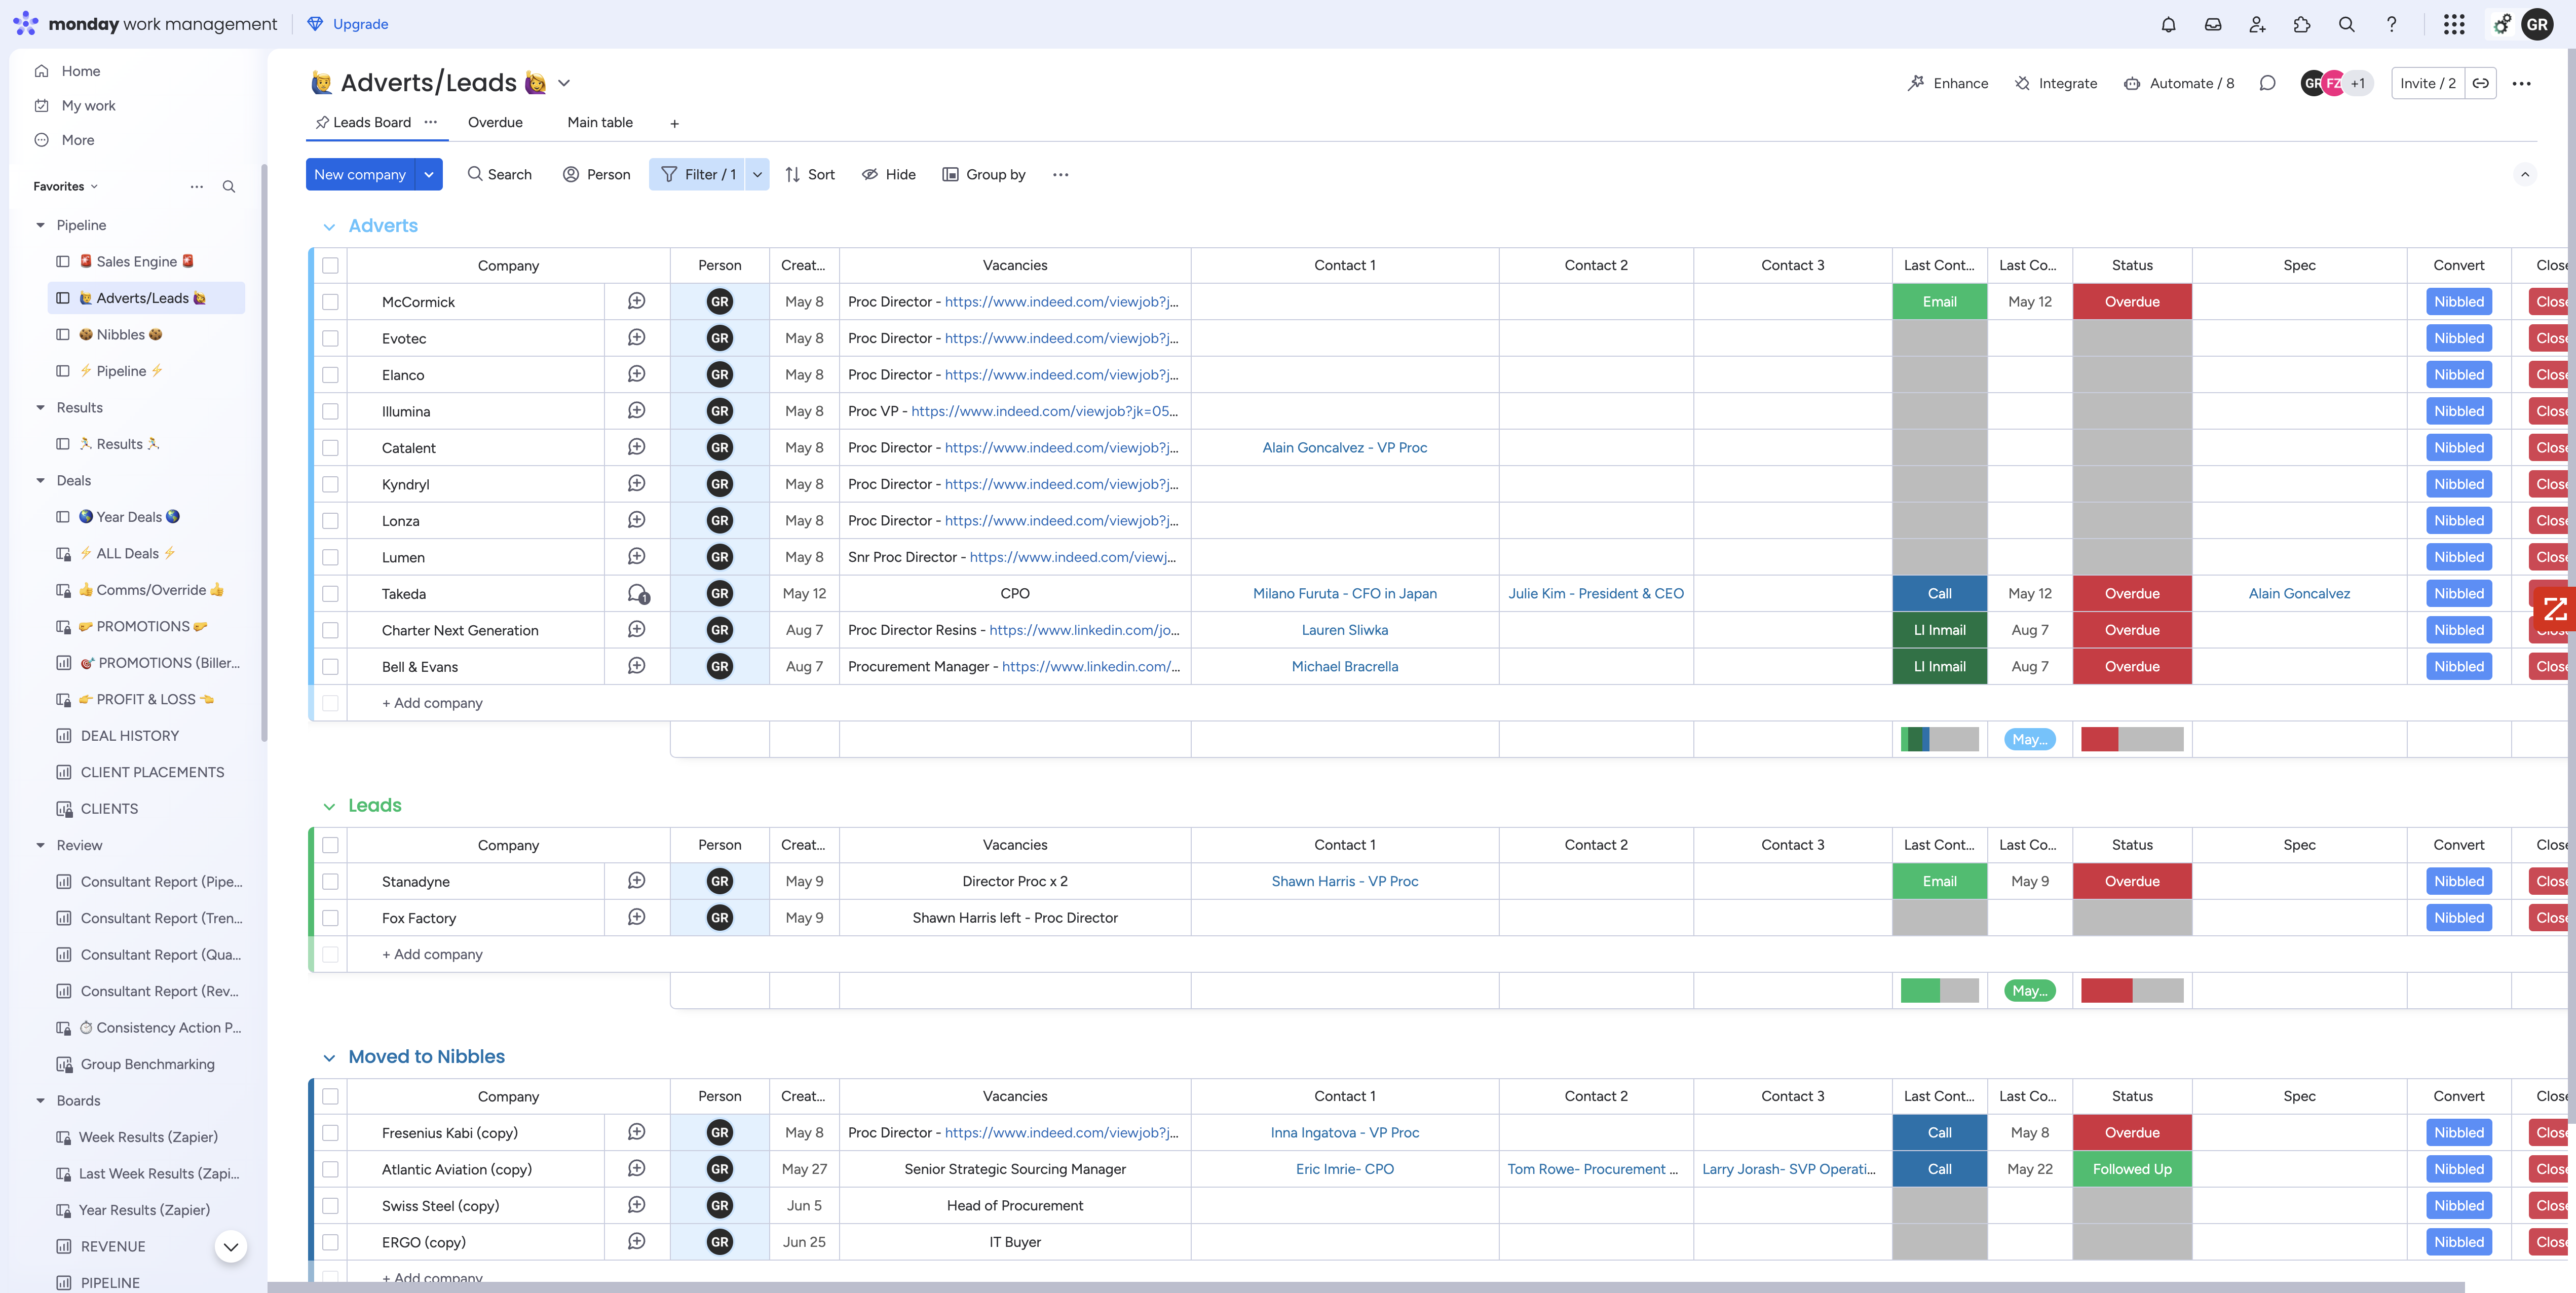Screen dimensions: 2576x1293
Task: Switch to the Main table tab
Action: click(599, 122)
